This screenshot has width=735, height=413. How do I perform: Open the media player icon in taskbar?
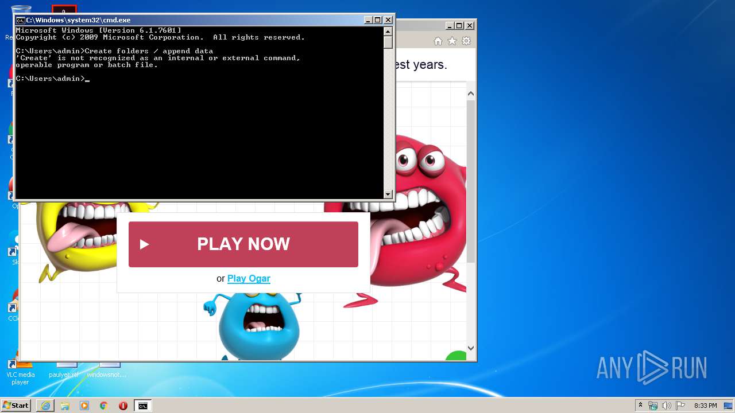(x=84, y=406)
